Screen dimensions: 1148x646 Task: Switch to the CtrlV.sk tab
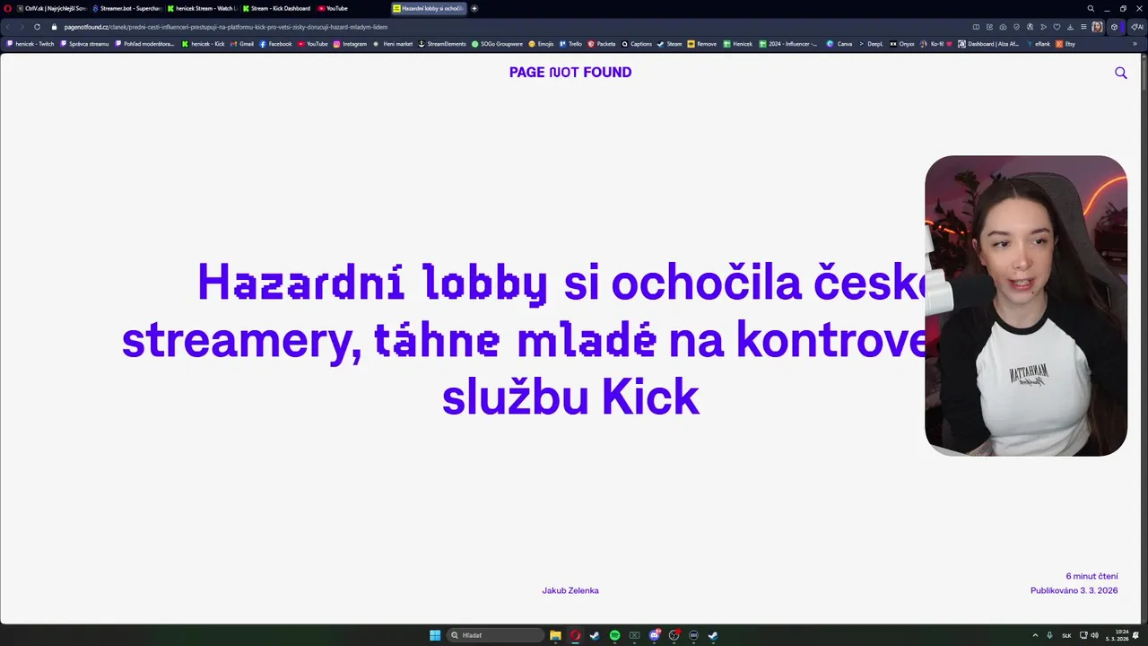coord(52,8)
